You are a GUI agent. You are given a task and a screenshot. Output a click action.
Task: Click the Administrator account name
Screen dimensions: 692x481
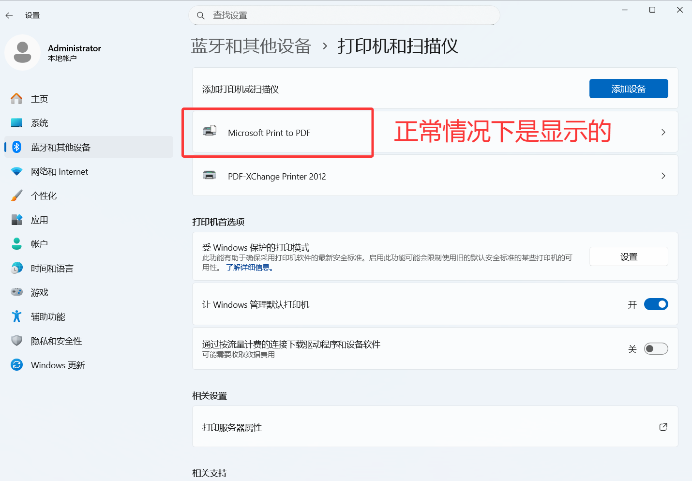[75, 48]
